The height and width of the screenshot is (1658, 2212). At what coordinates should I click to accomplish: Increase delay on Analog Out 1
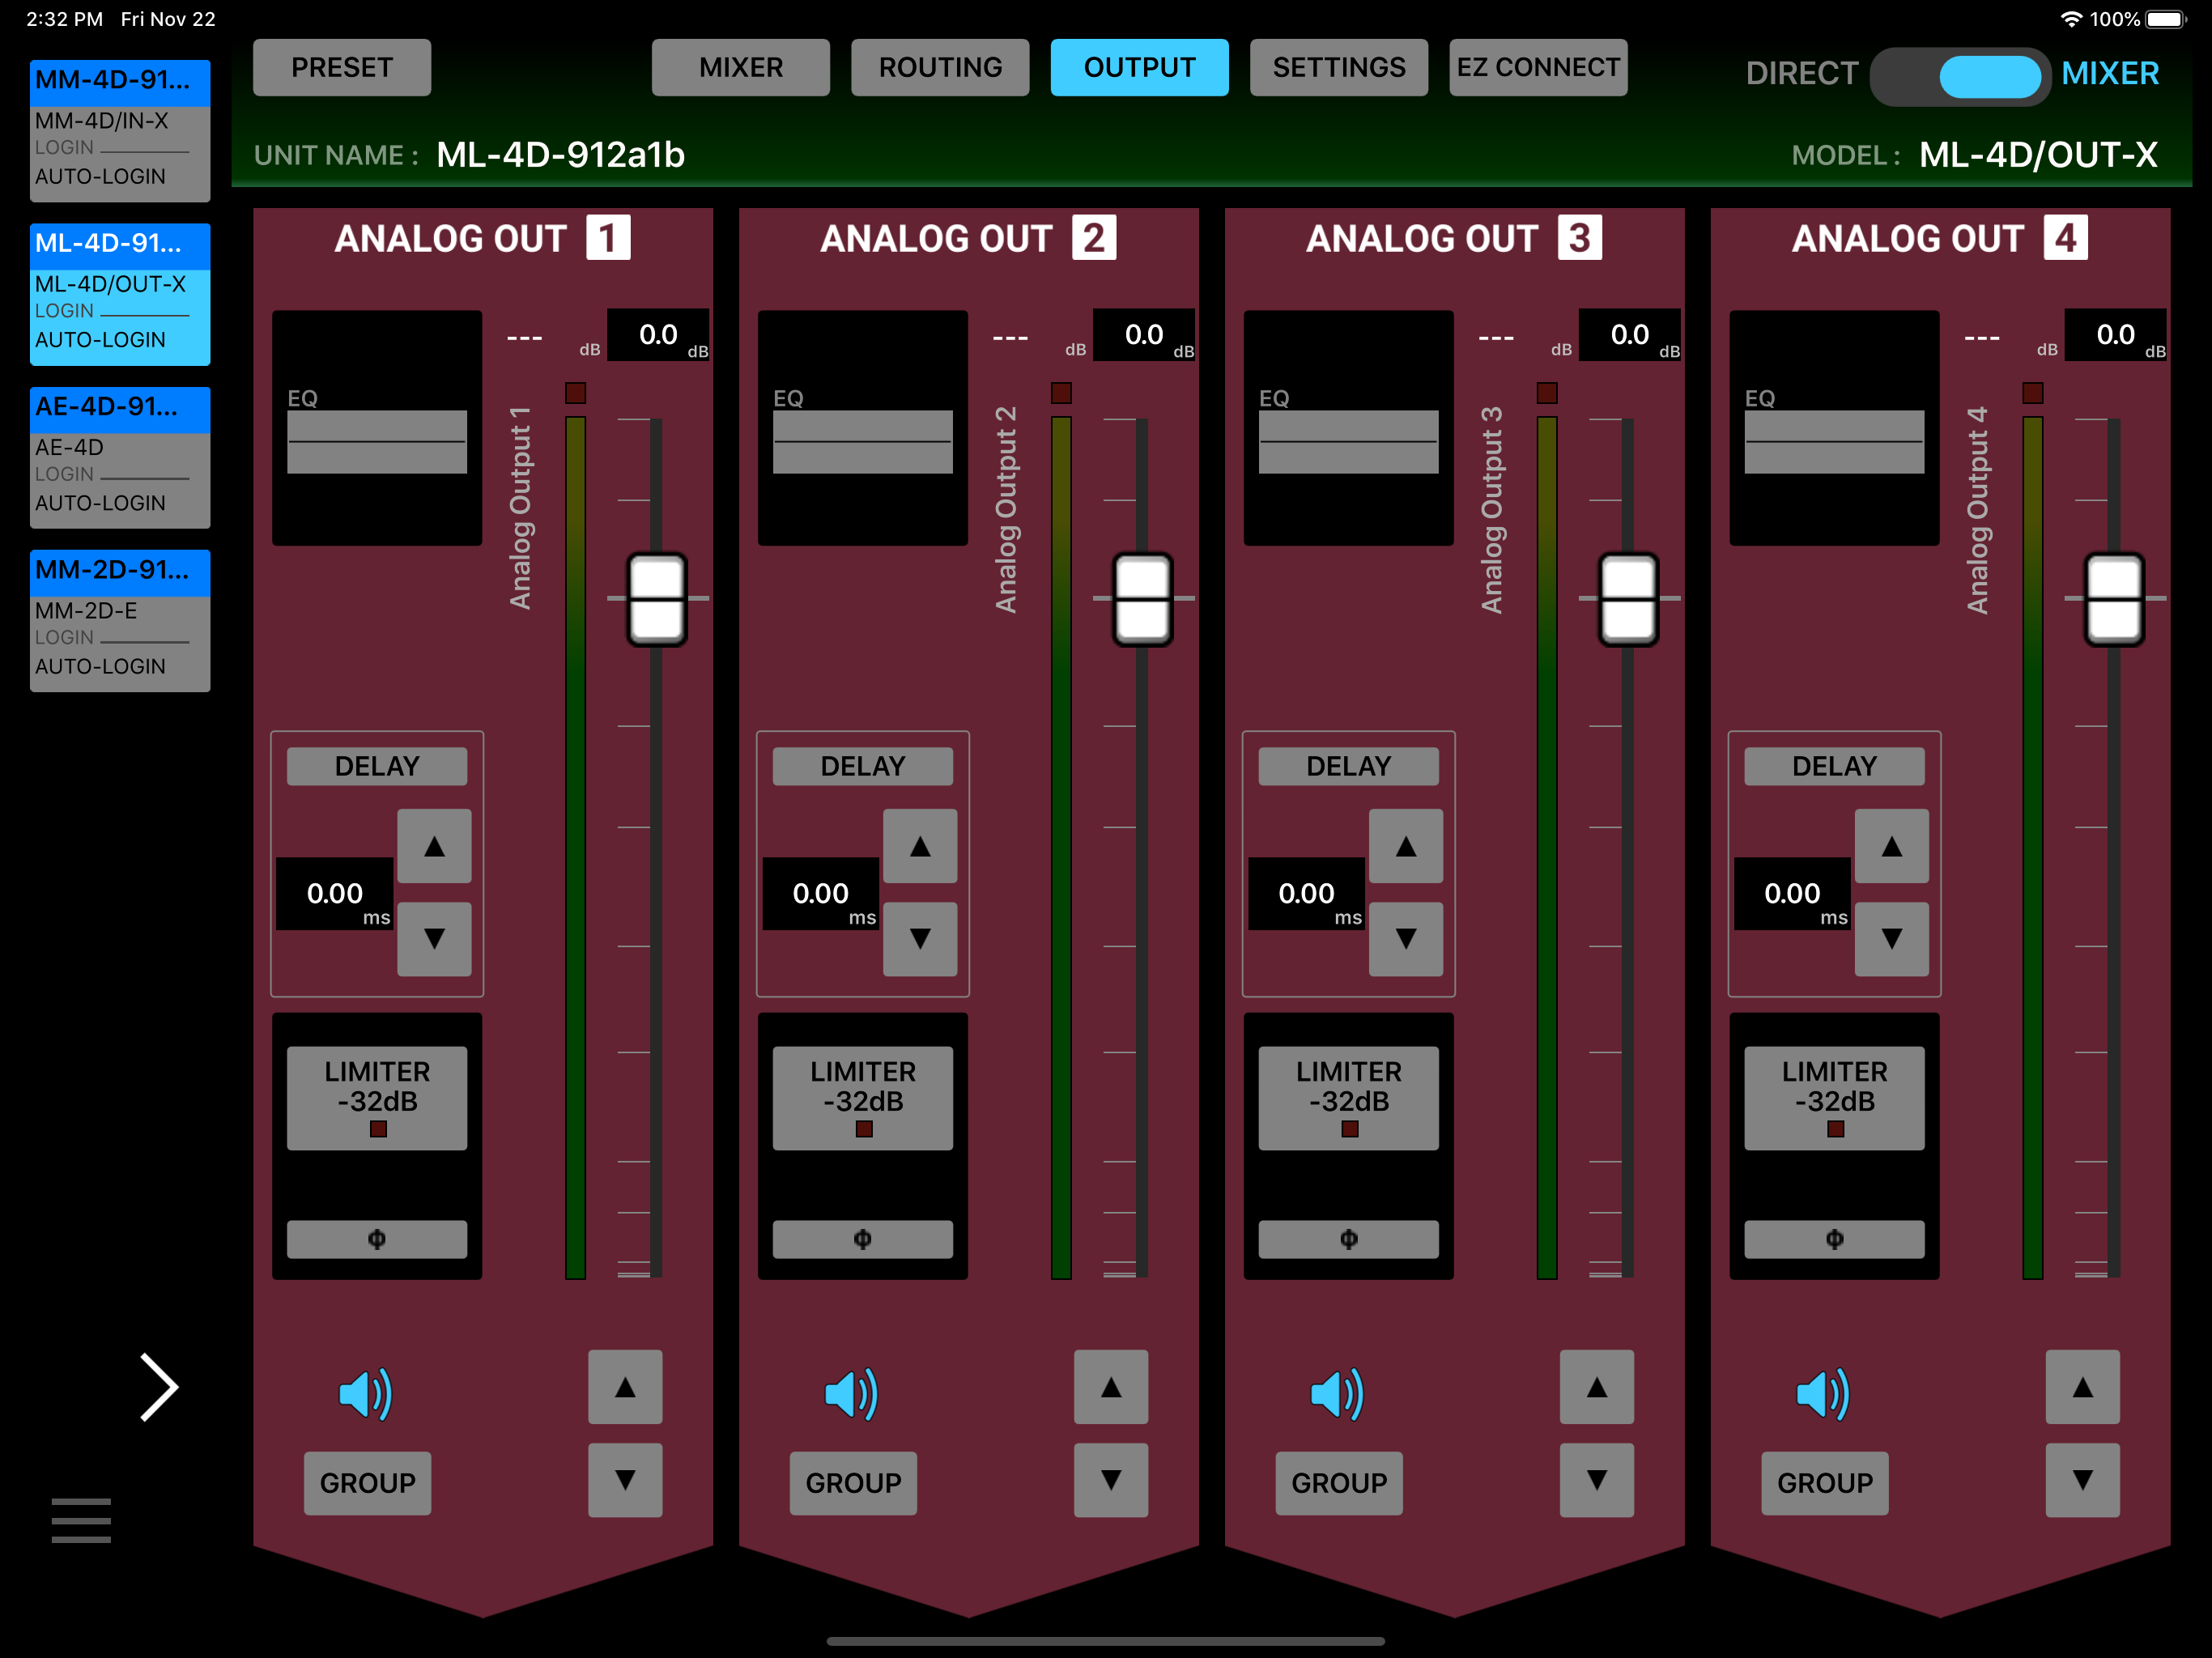(434, 846)
